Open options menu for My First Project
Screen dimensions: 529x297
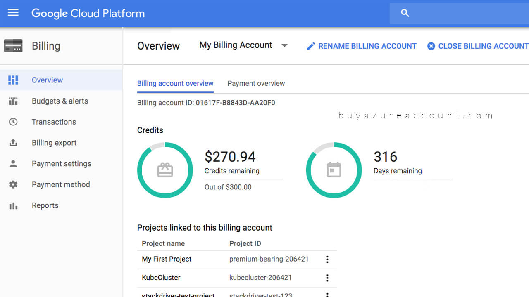click(x=327, y=259)
